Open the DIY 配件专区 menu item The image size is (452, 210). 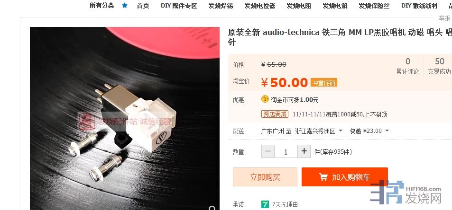coord(179,6)
